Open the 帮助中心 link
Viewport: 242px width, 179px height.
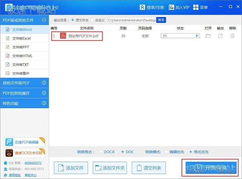pyautogui.click(x=31, y=175)
